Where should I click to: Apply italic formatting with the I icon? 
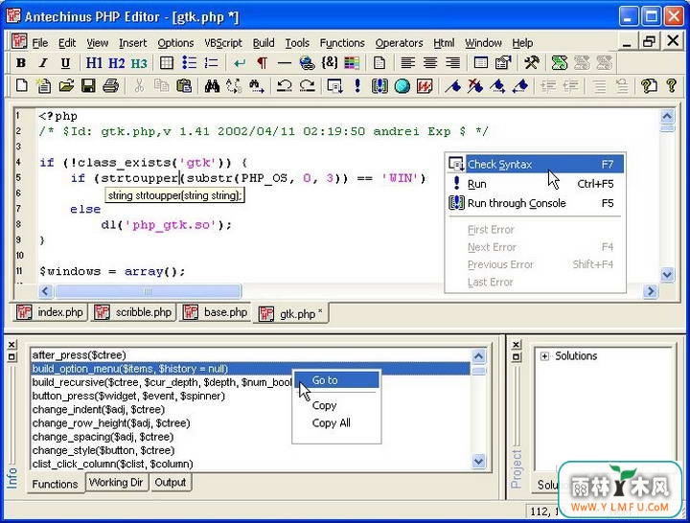[43, 63]
